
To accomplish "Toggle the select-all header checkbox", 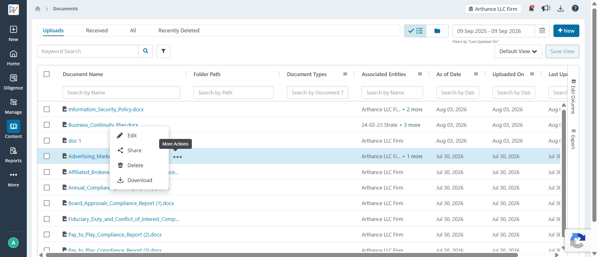I will coord(47,74).
